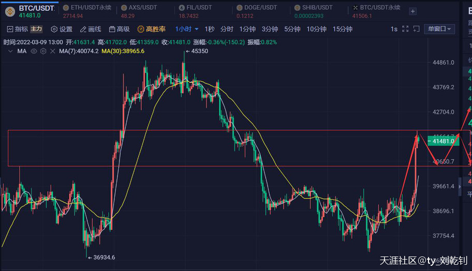Click the 38696.1 price axis label
The height and width of the screenshot is (271, 472).
point(443,211)
